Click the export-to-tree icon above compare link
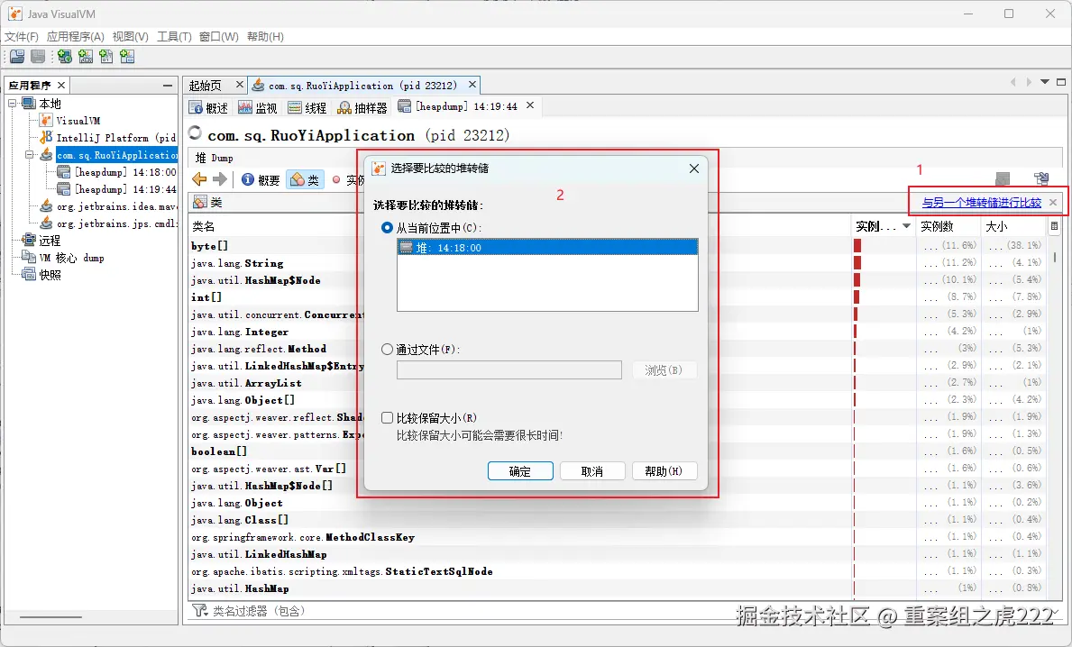1072x647 pixels. (1041, 179)
